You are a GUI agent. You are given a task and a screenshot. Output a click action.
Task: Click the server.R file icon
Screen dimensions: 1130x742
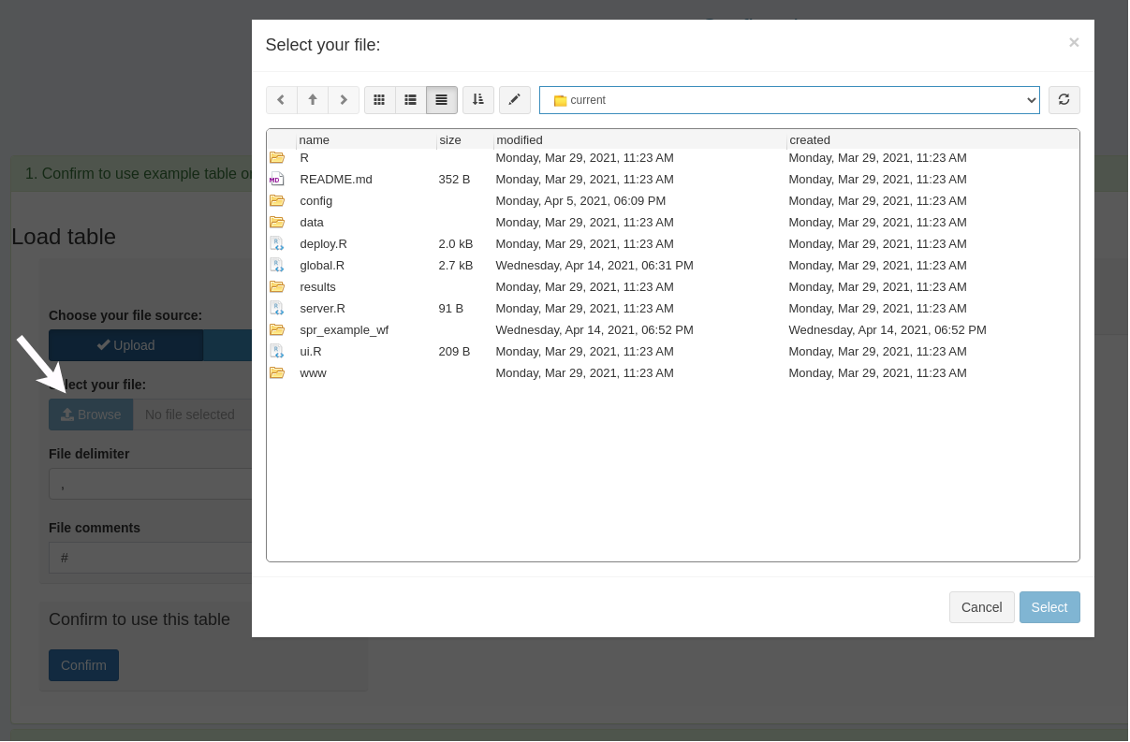click(277, 308)
